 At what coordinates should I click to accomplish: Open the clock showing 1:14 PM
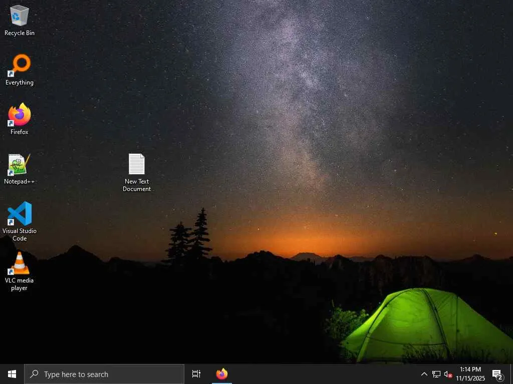click(470, 374)
